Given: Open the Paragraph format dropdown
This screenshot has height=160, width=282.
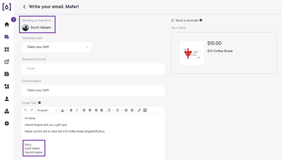Looking at the screenshot, I should pyautogui.click(x=47, y=110).
